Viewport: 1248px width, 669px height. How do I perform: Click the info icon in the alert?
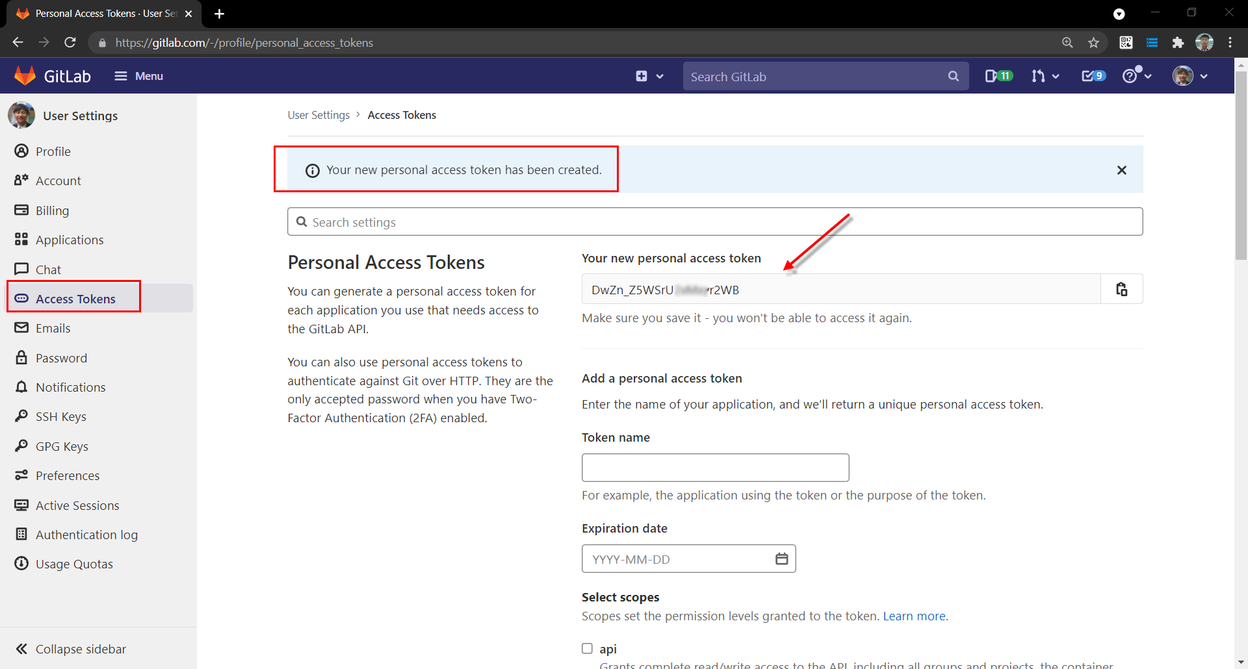click(x=313, y=170)
